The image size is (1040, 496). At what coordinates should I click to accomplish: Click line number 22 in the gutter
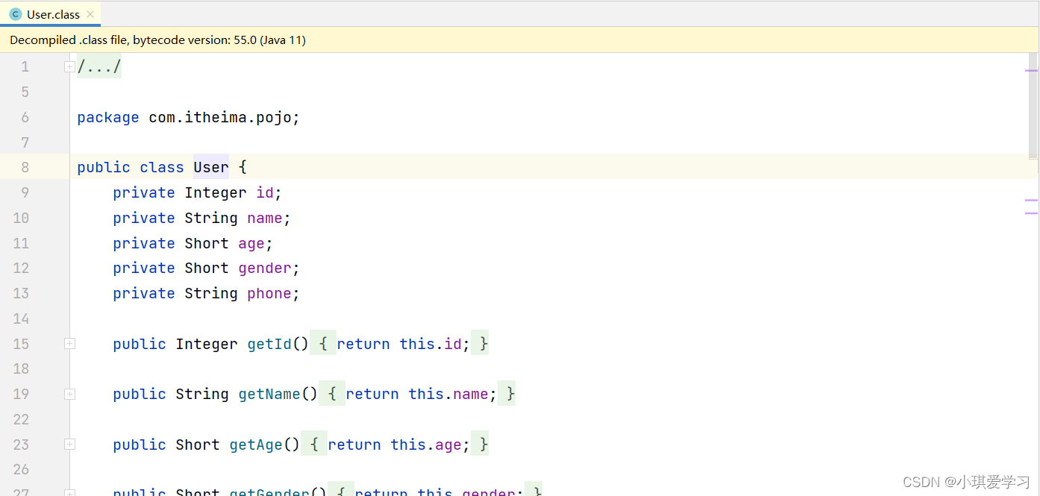[21, 419]
